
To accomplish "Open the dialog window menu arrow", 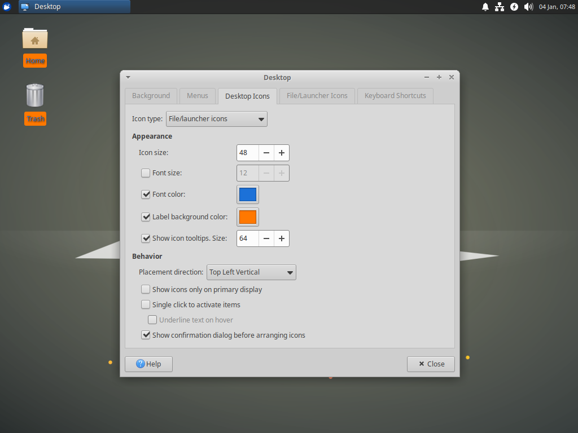I will tap(128, 77).
